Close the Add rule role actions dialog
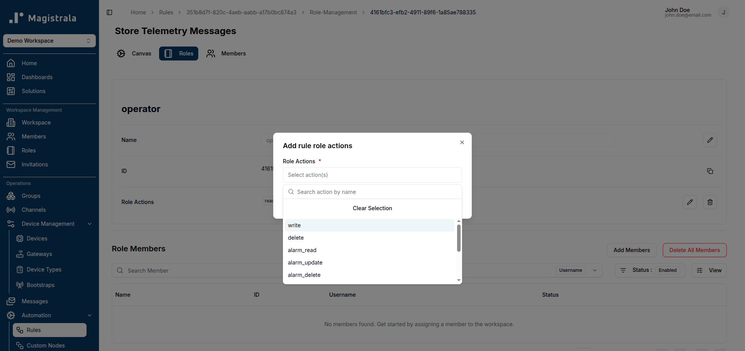Image resolution: width=745 pixels, height=351 pixels. click(x=462, y=142)
